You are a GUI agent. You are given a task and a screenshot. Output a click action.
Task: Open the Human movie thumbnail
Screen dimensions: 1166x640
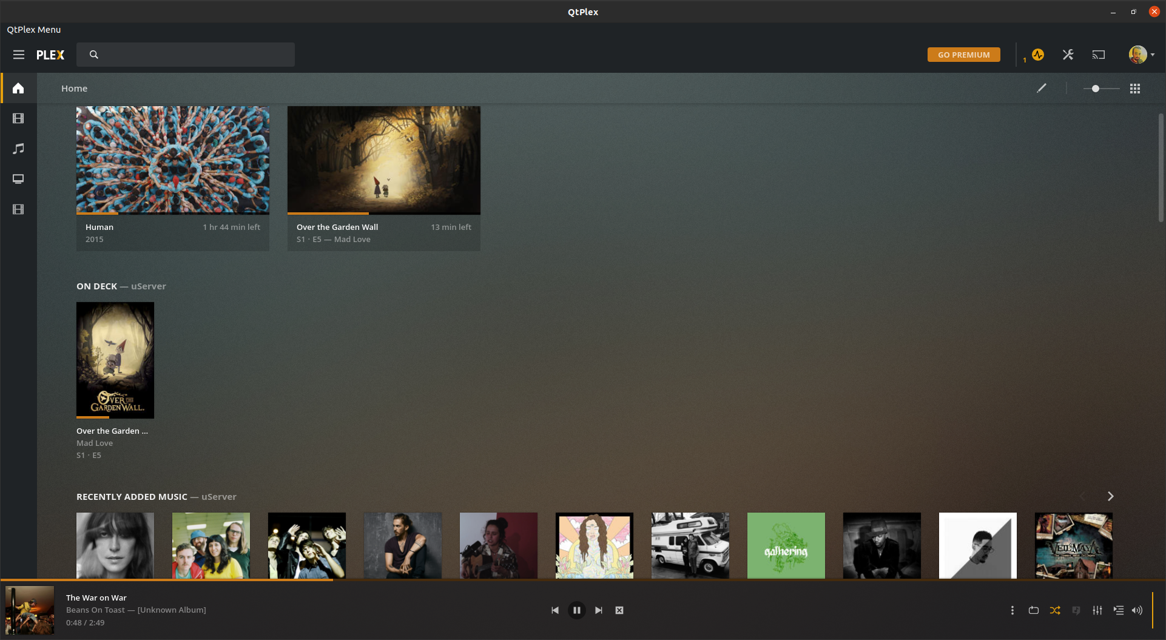click(x=173, y=160)
